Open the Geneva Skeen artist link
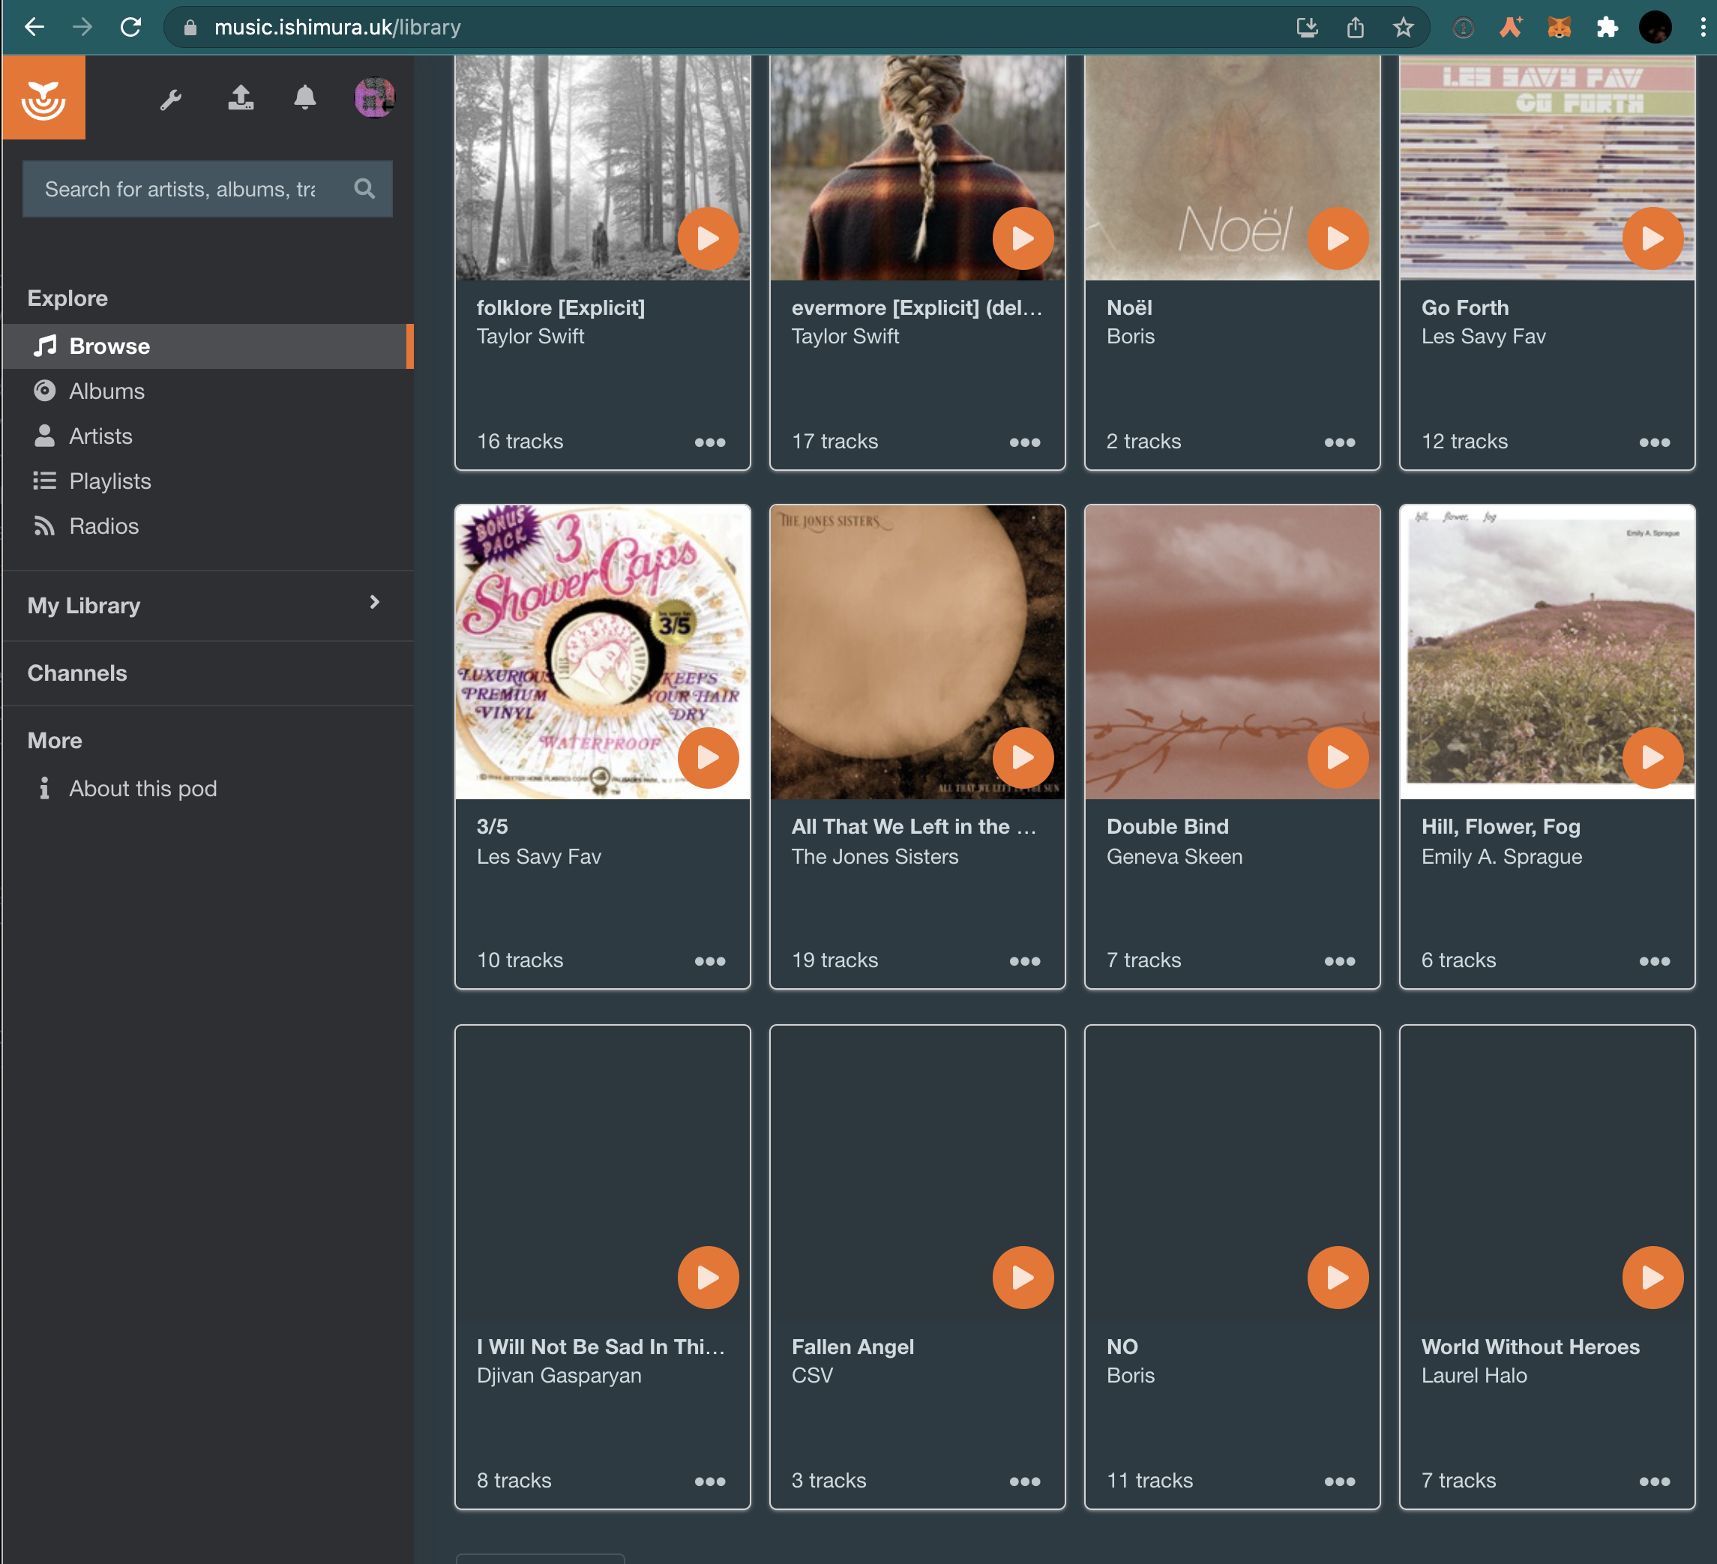The image size is (1717, 1564). click(x=1174, y=856)
